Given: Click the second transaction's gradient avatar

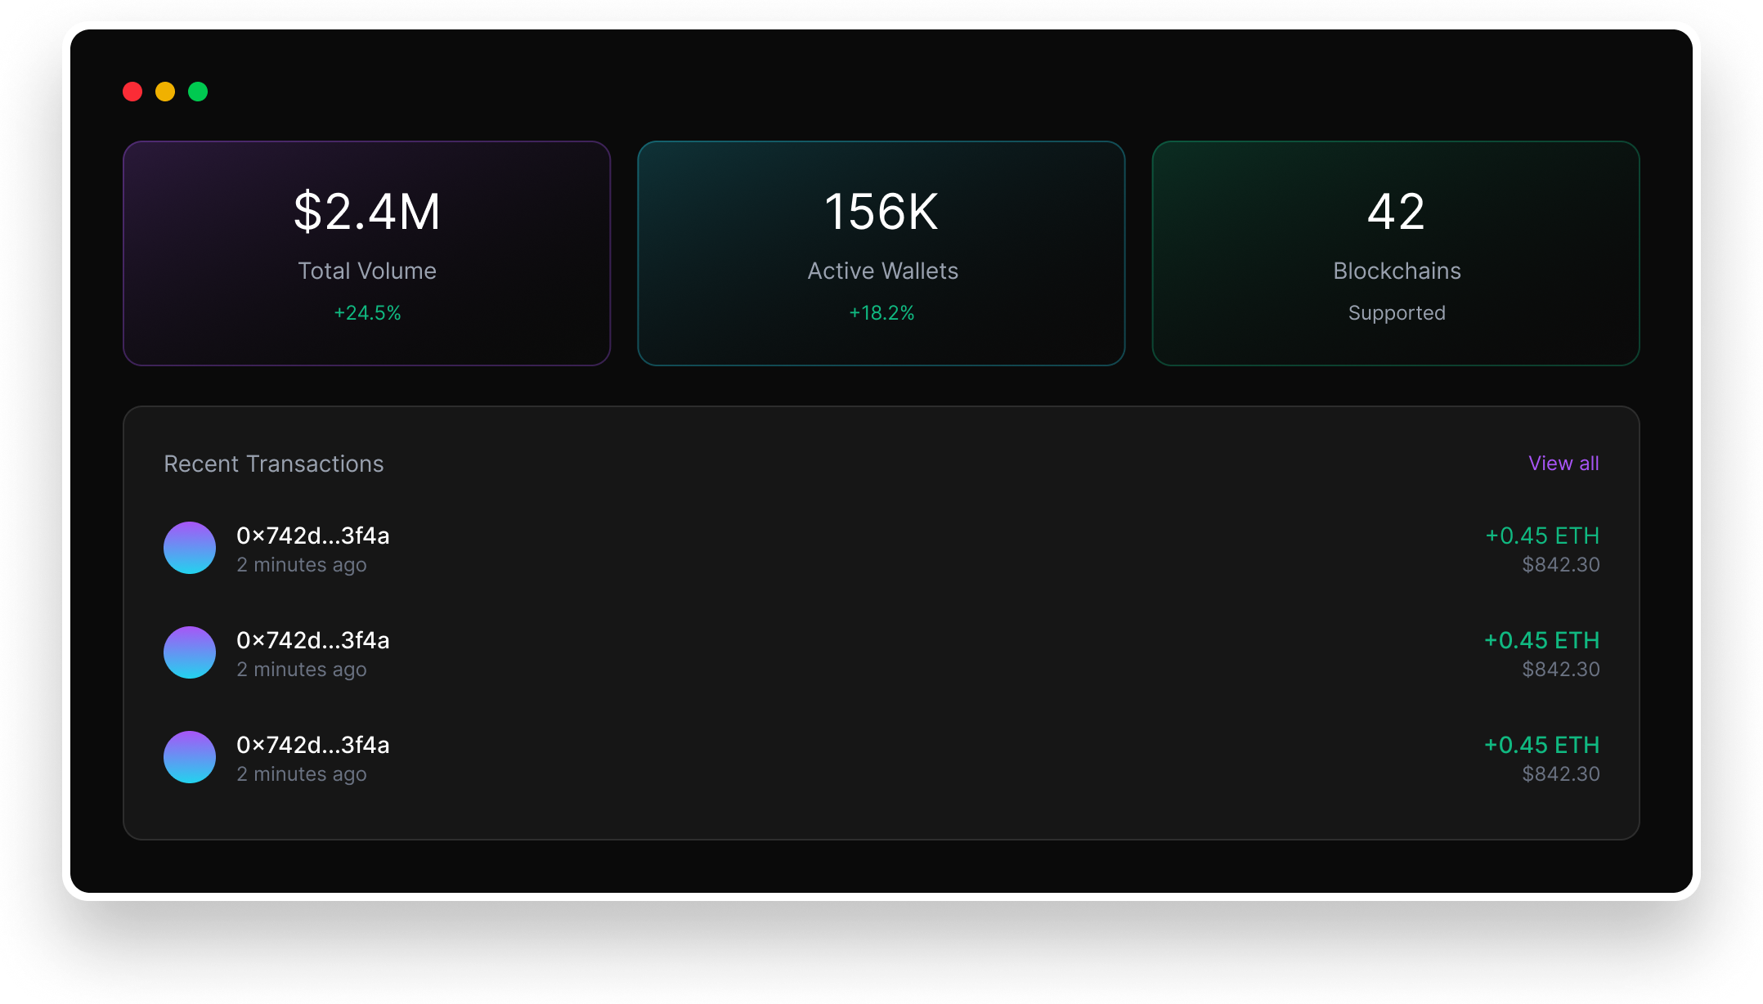Looking at the screenshot, I should coord(190,652).
